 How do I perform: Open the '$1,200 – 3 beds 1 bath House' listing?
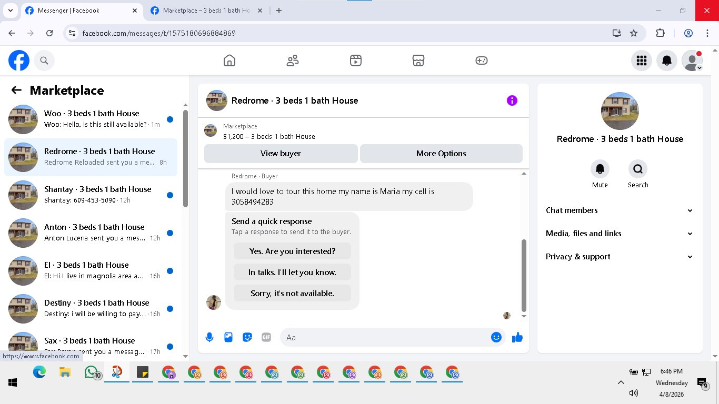click(x=269, y=136)
